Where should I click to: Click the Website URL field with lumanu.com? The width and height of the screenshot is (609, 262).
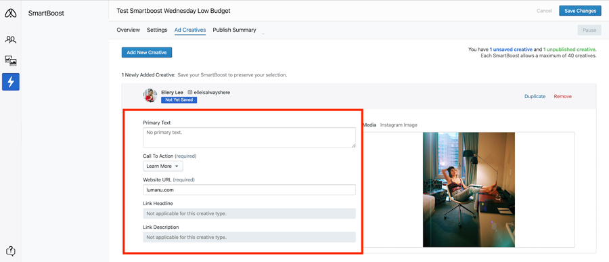pos(249,190)
